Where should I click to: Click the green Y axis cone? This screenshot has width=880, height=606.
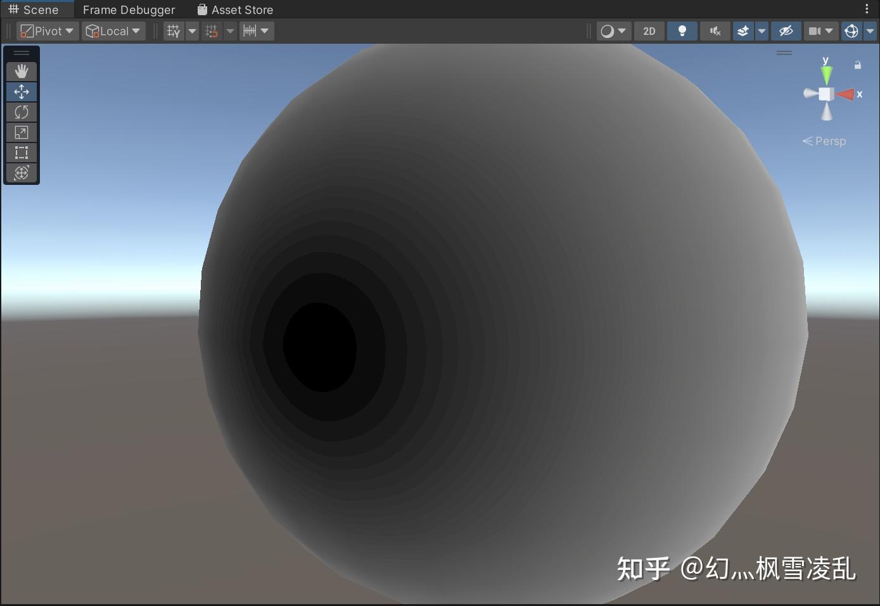point(826,75)
